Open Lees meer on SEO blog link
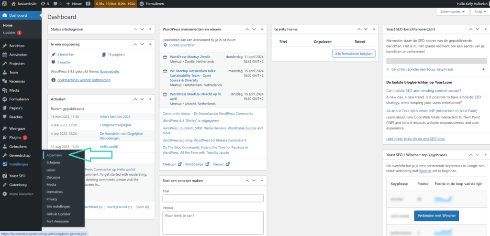Image resolution: width=490 pixels, height=236 pixels. click(415, 139)
